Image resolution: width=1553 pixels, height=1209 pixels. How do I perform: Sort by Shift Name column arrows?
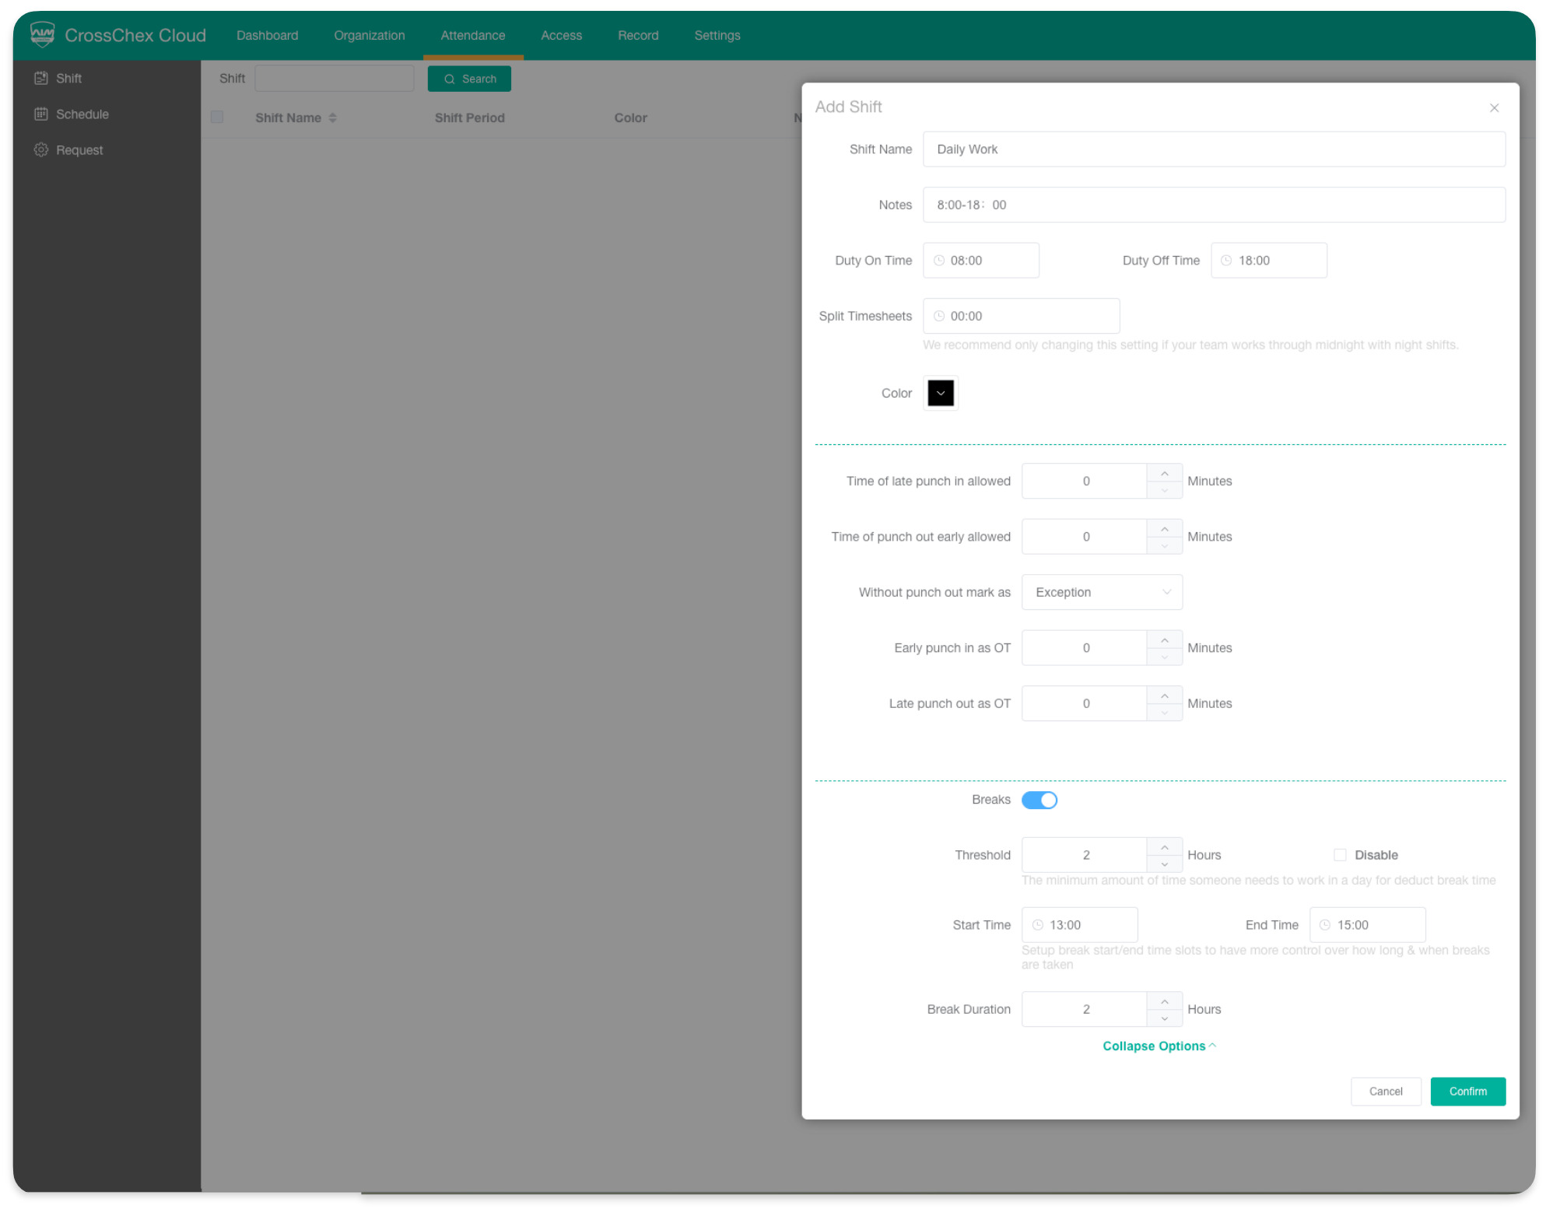click(333, 117)
